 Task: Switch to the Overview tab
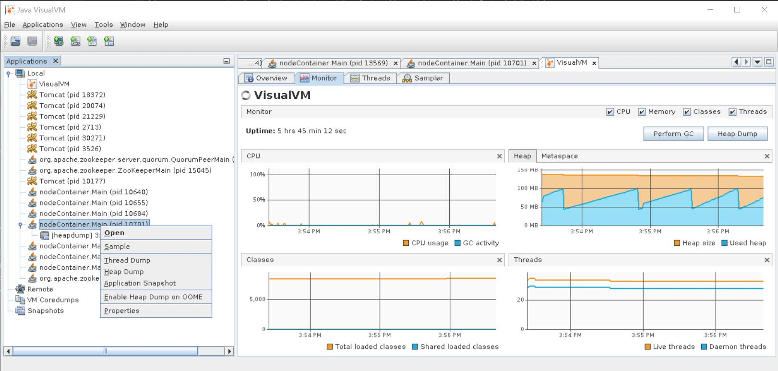265,78
